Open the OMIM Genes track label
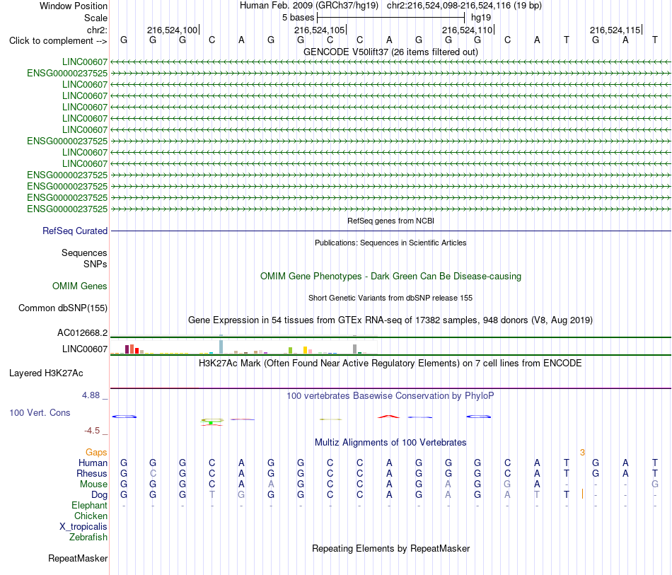The width and height of the screenshot is (672, 575). click(x=80, y=286)
